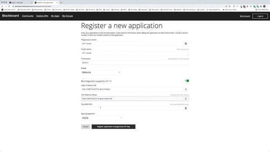This screenshot has height=152, width=270.
Task: Click the Blackboard logo in the header
Action: (10, 16)
